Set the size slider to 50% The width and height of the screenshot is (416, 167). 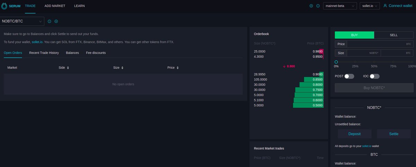tap(374, 62)
